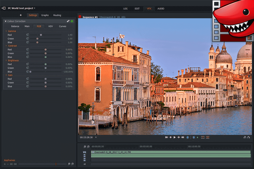Image resolution: width=254 pixels, height=169 pixels.
Task: Set the mark in point
Action: point(188,137)
